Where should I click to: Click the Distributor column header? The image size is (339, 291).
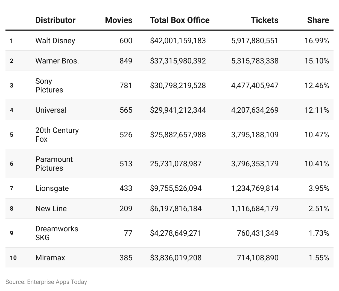coord(55,20)
